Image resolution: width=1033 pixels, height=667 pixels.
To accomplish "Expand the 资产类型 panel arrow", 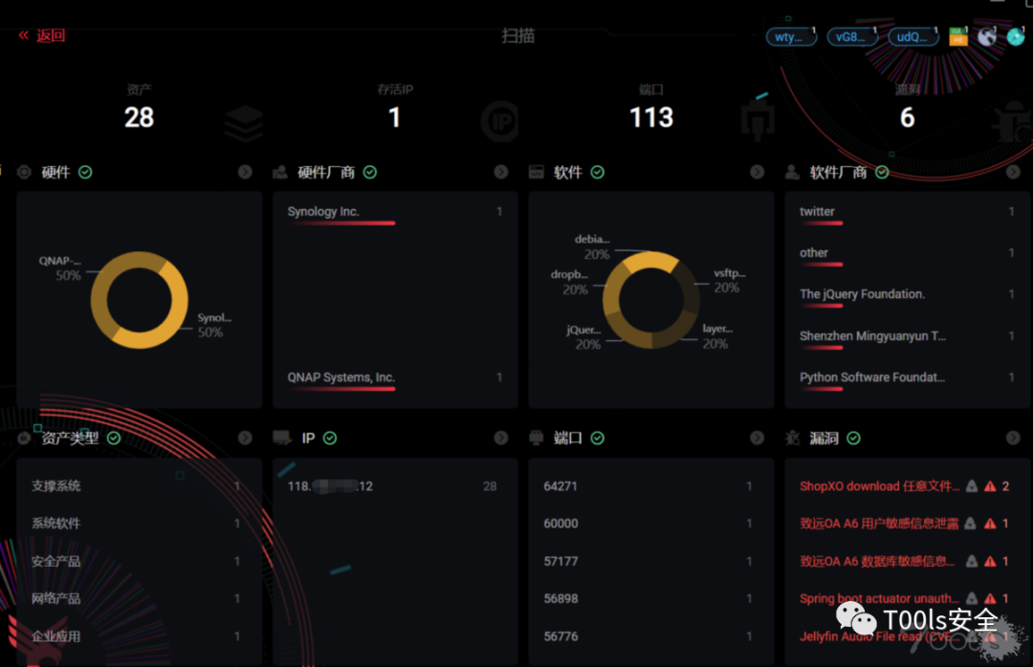I will point(245,439).
